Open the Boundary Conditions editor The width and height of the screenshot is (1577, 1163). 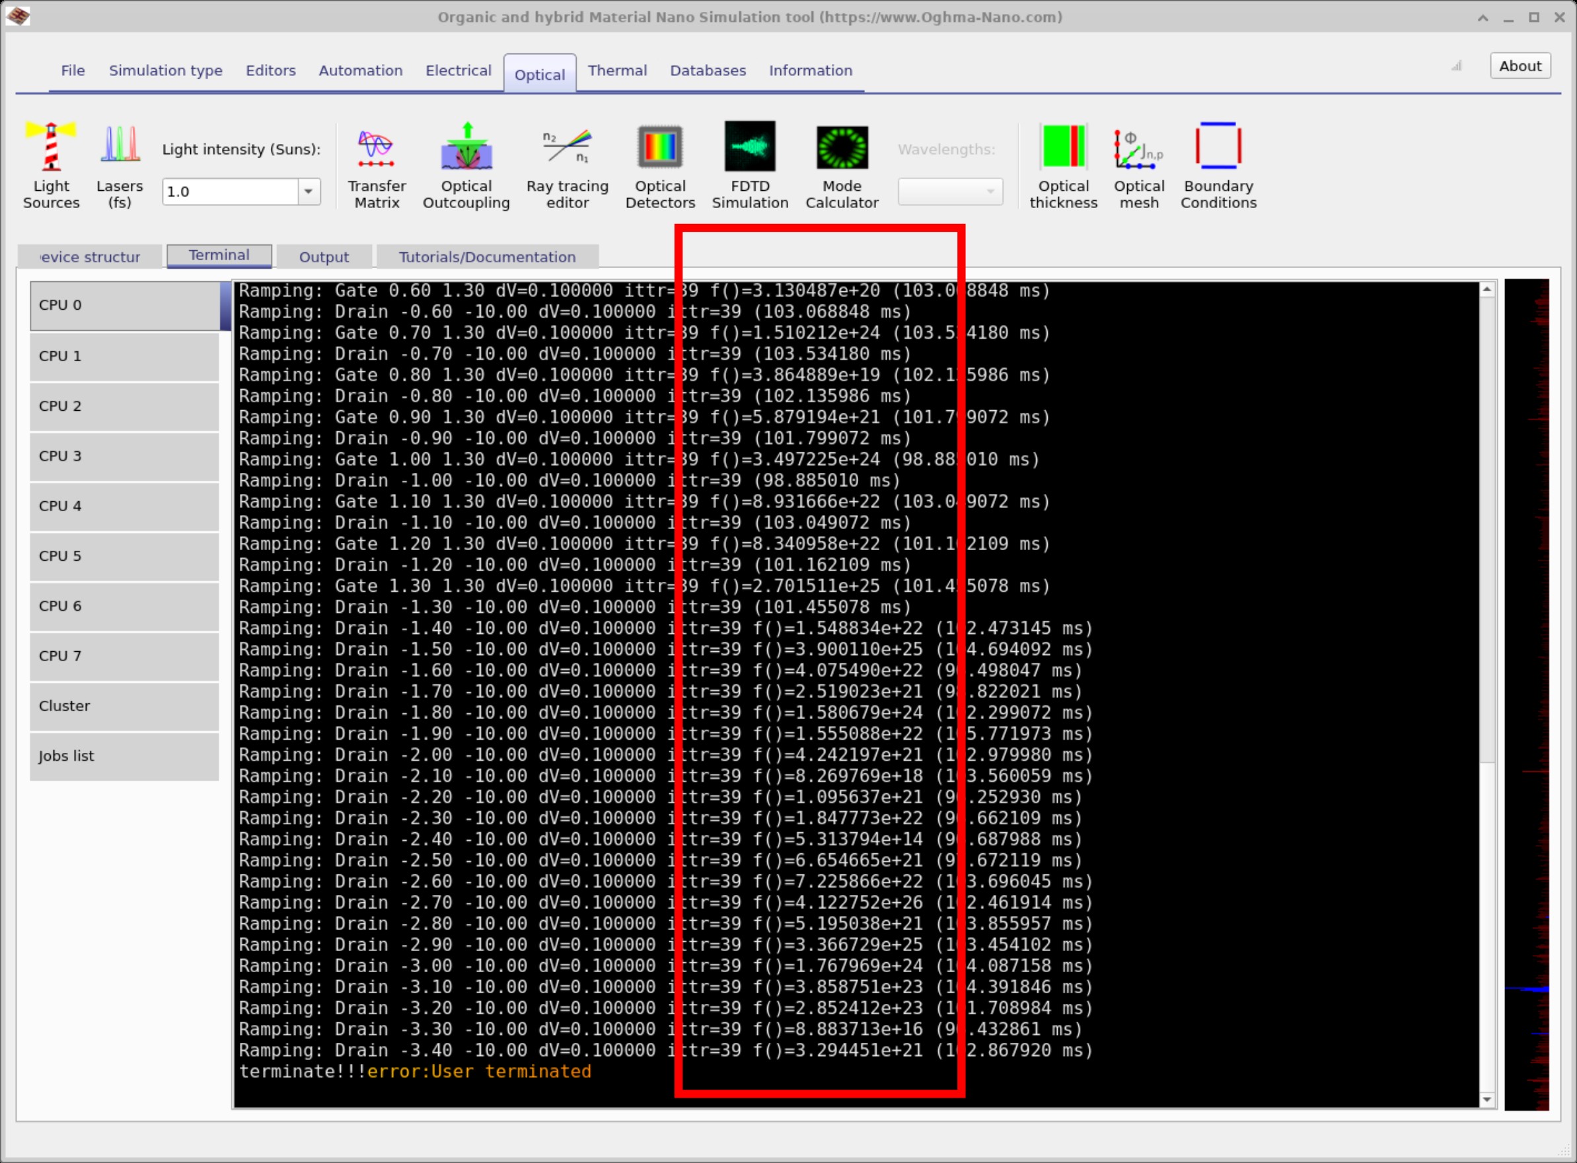(x=1218, y=164)
